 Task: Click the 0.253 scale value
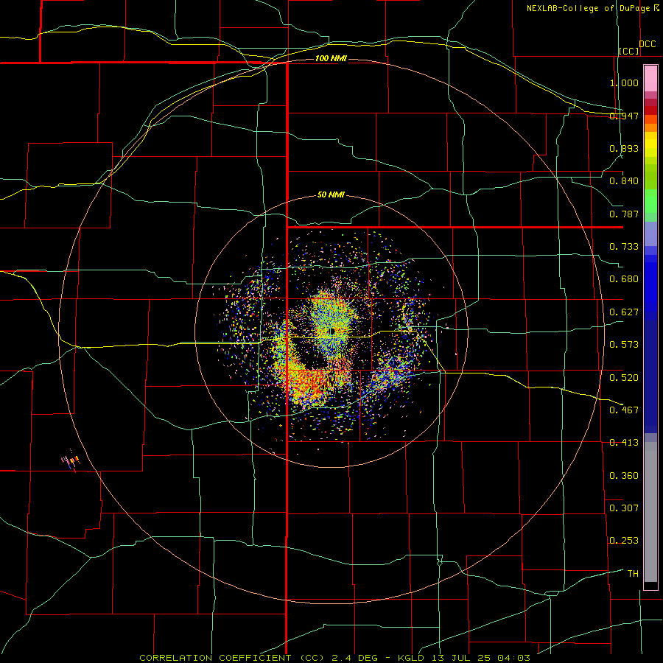(624, 541)
